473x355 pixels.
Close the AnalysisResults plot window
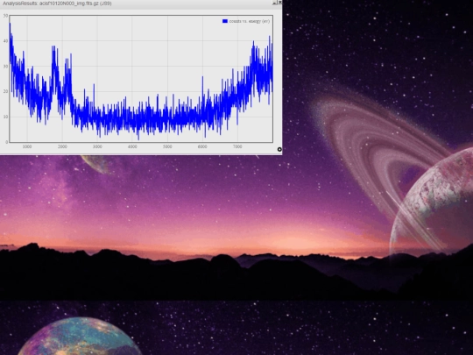(x=279, y=2)
